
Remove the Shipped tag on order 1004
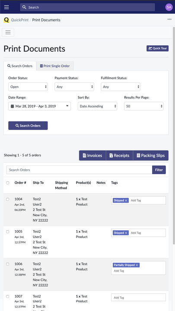point(126,200)
